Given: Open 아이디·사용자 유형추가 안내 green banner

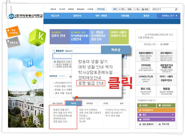Looking at the screenshot, I should (x=119, y=37).
